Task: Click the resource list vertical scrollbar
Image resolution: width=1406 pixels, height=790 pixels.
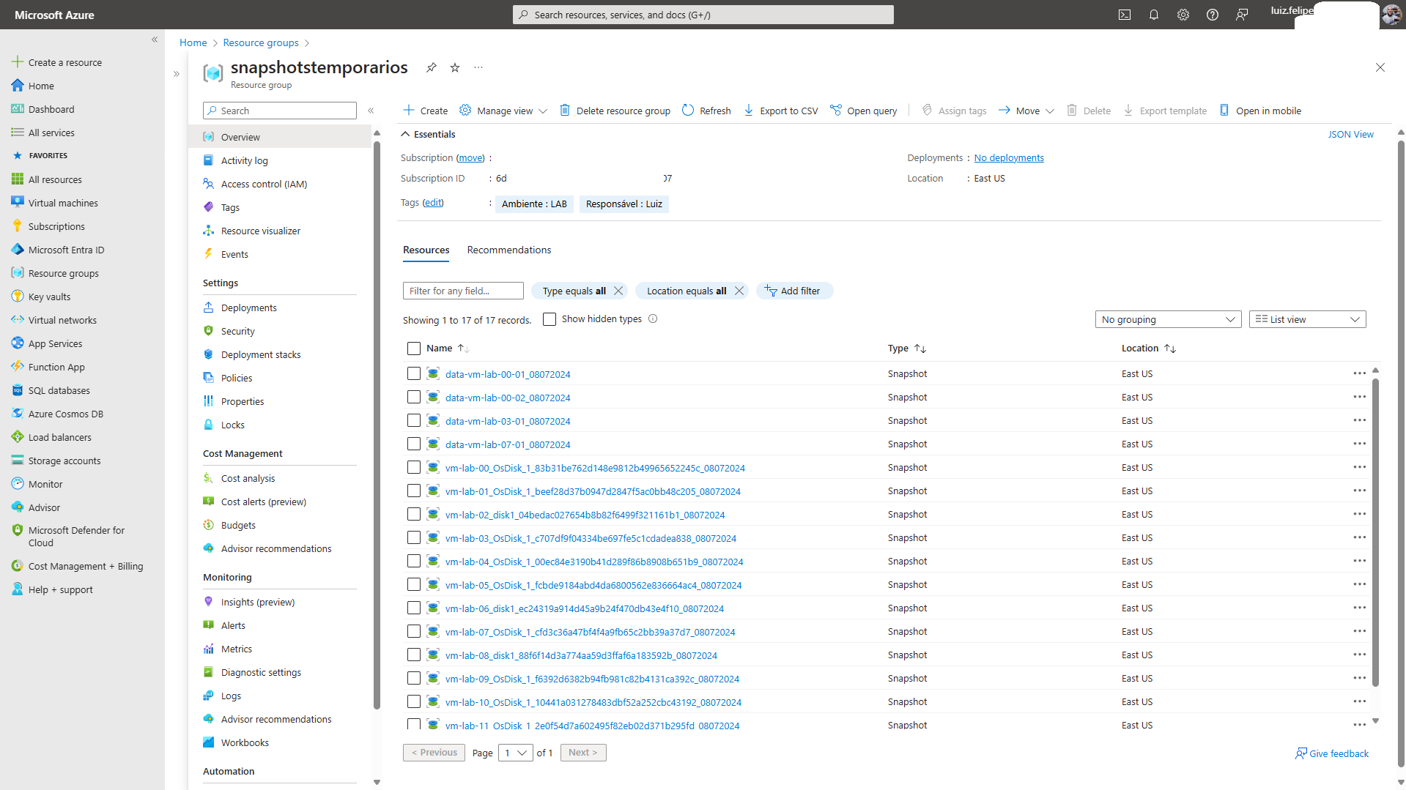Action: click(x=1375, y=527)
